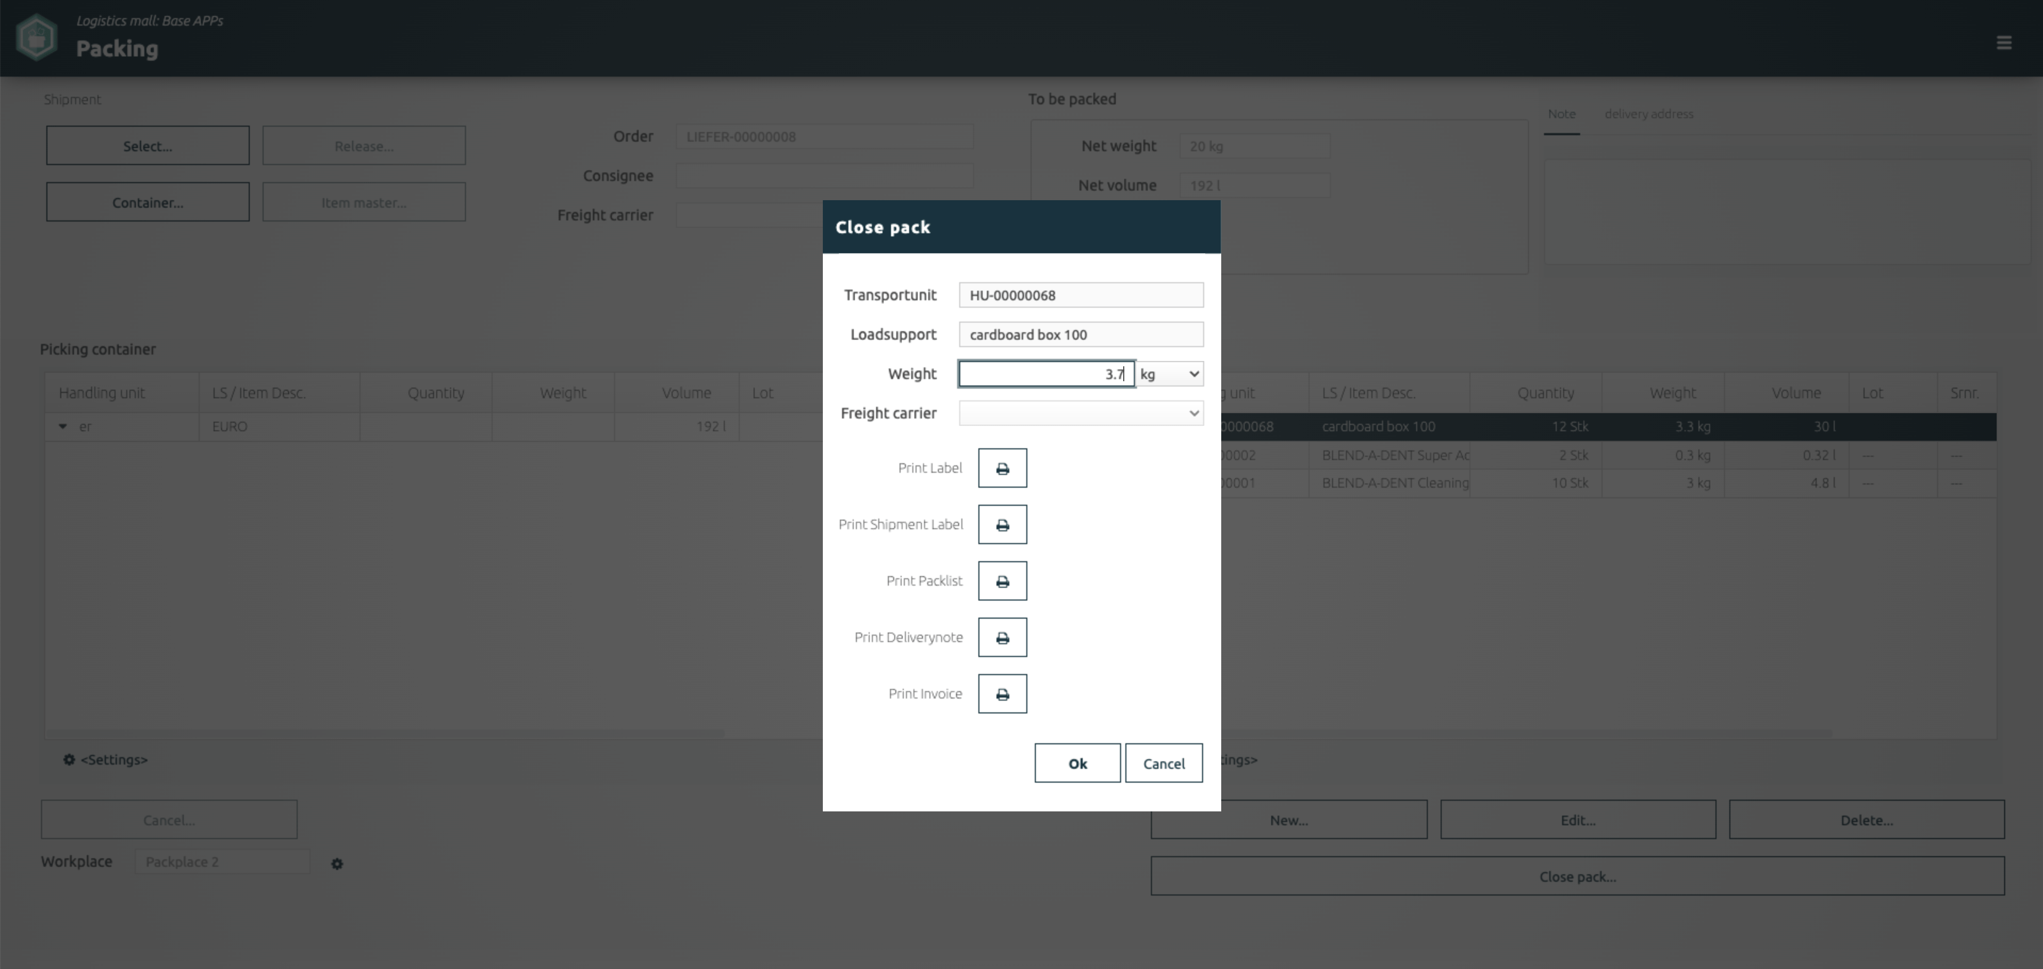This screenshot has height=969, width=2043.
Task: Click the Delete... button
Action: click(1866, 819)
